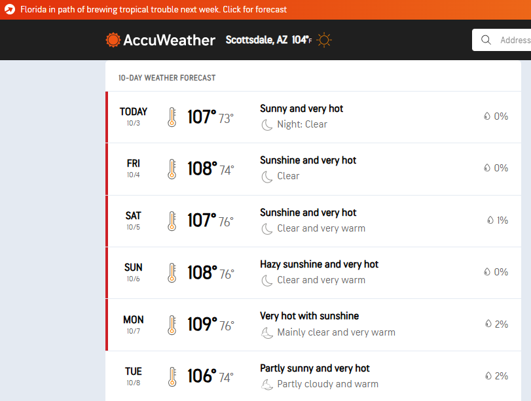Click the moon icon beside Night: Clear

tap(267, 124)
